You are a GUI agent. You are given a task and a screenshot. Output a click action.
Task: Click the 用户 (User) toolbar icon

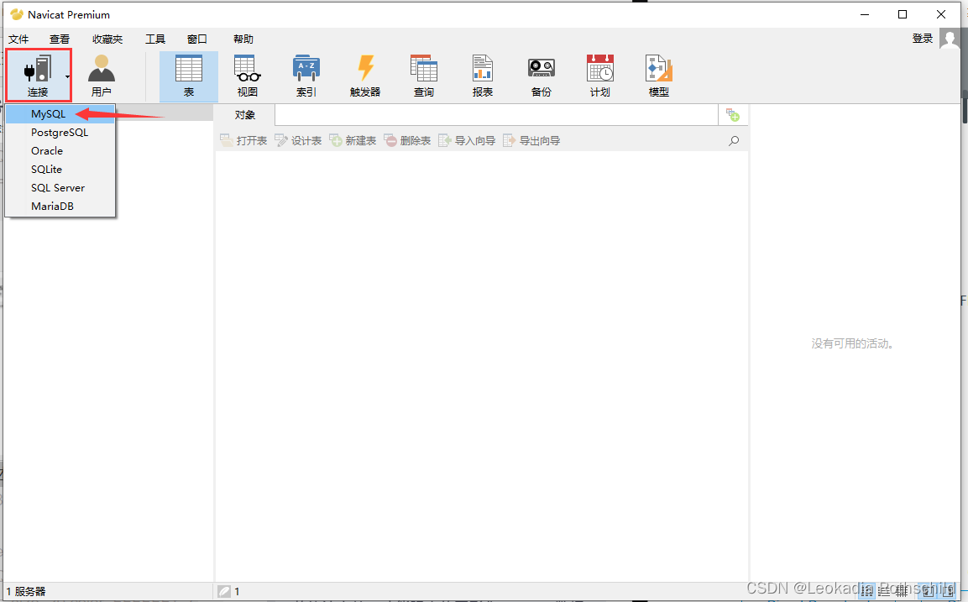102,76
